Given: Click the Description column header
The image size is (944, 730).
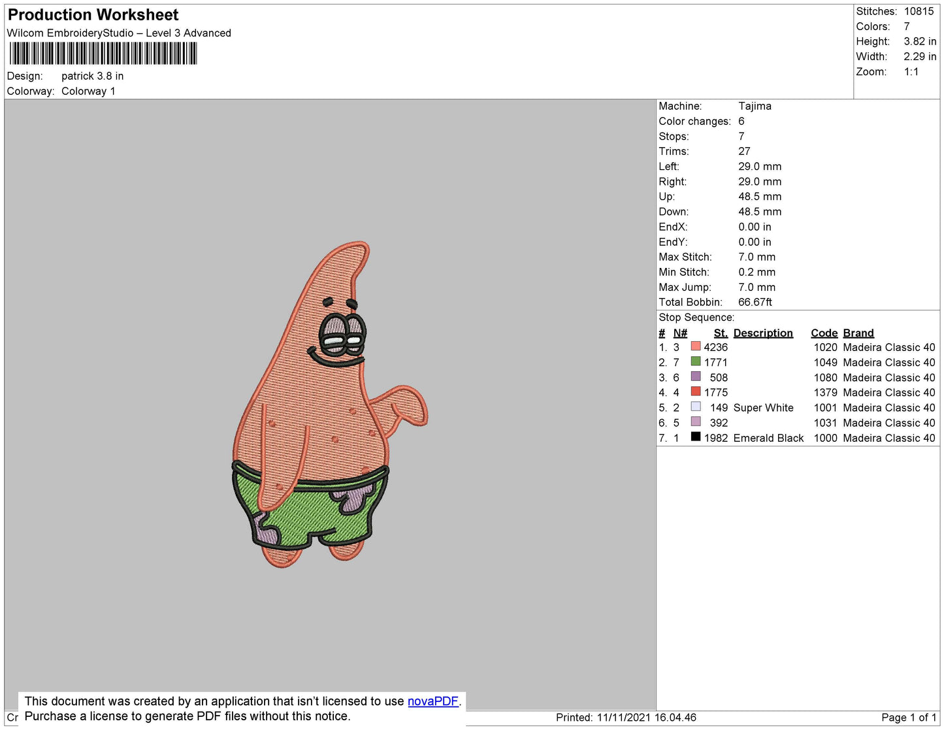Looking at the screenshot, I should pos(762,333).
